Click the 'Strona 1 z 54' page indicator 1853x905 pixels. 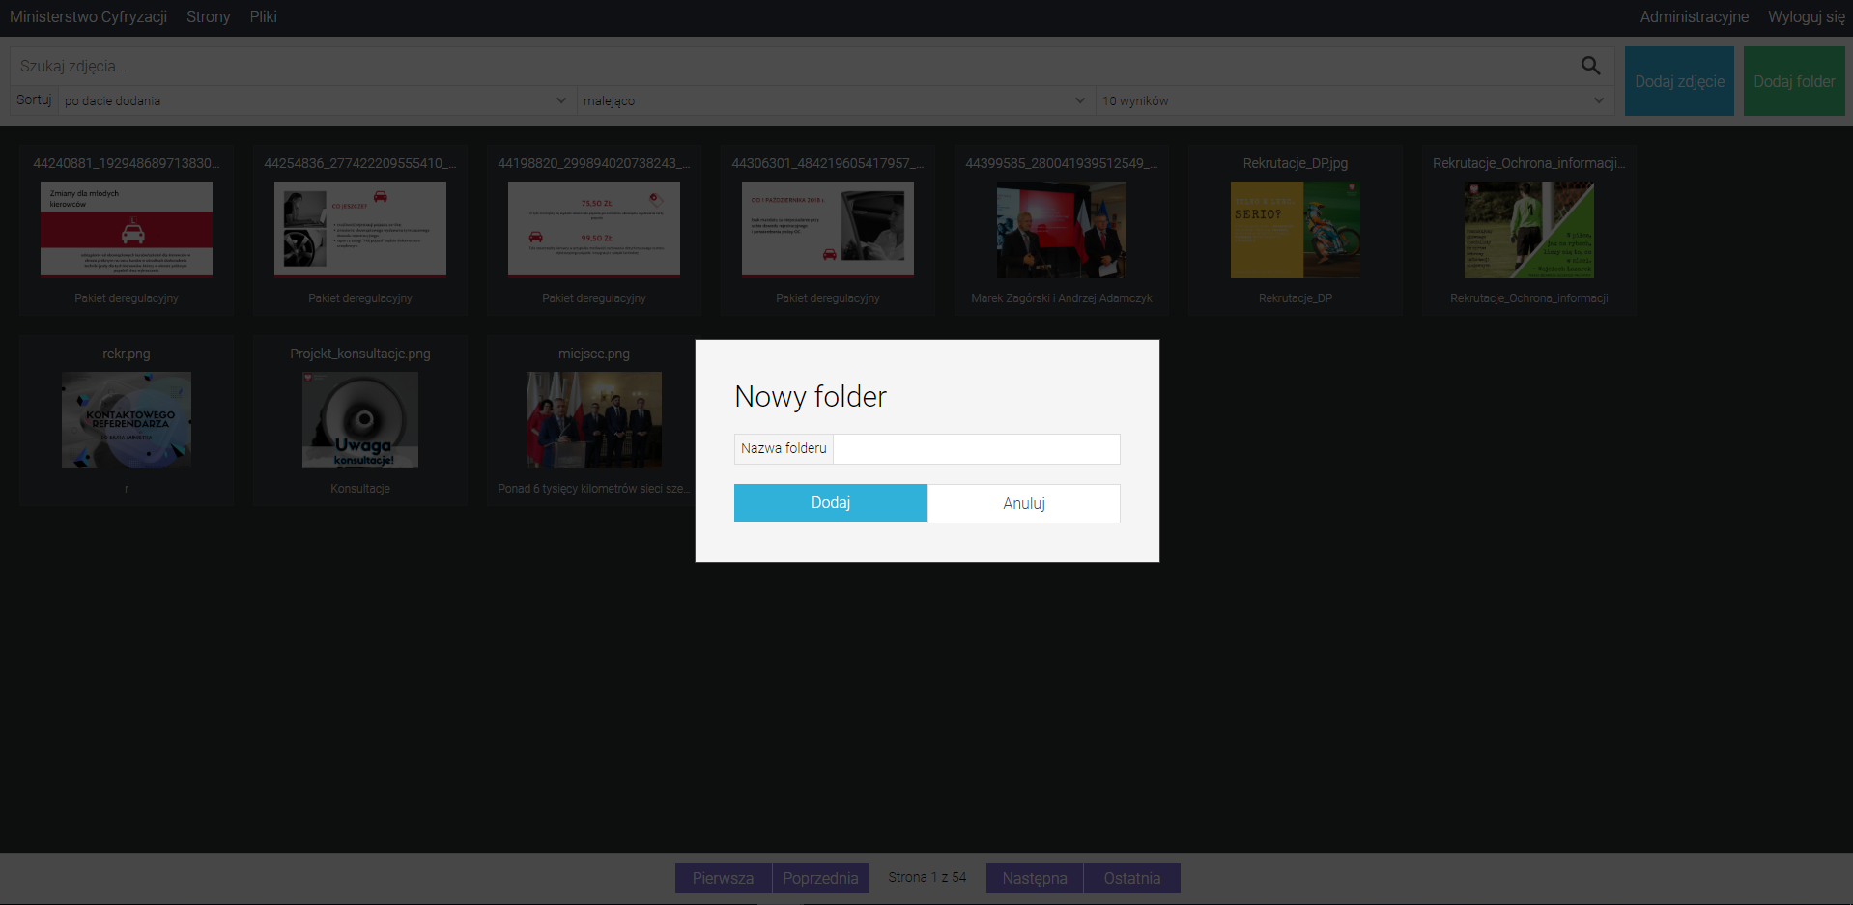[927, 877]
